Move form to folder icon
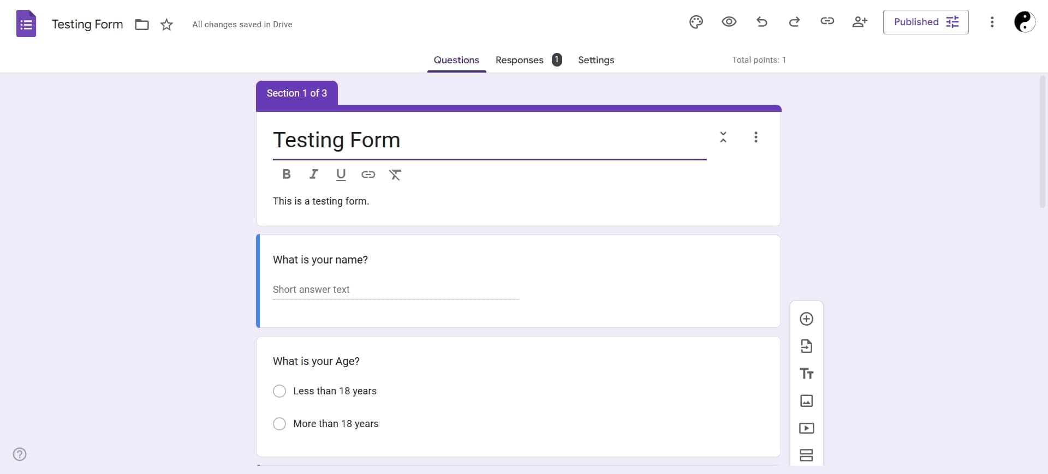Image resolution: width=1048 pixels, height=474 pixels. [x=142, y=25]
